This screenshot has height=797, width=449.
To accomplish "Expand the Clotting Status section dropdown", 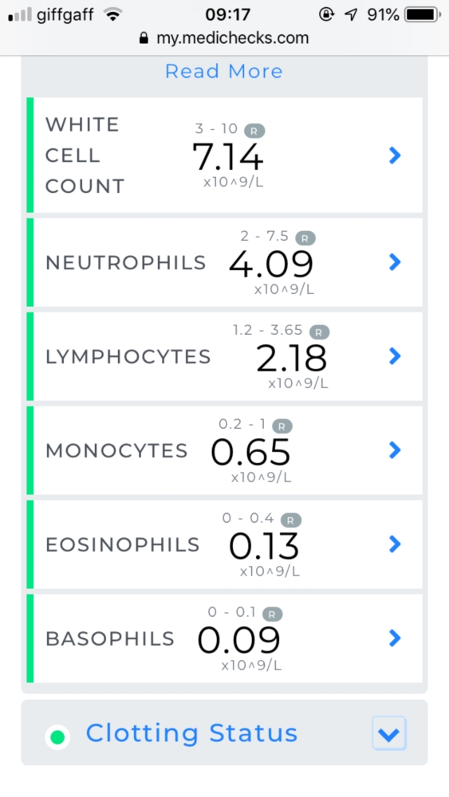I will point(389,733).
